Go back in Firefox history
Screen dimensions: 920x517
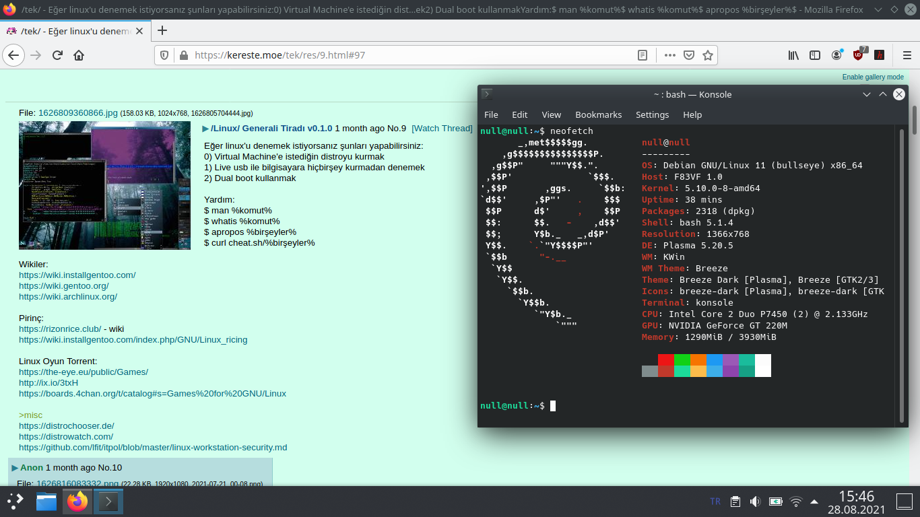pos(14,55)
